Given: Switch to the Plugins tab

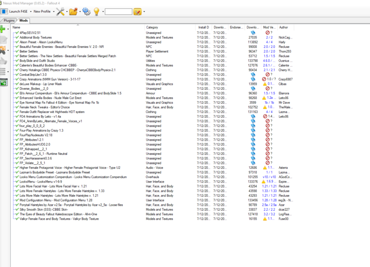Looking at the screenshot, I should [x=9, y=21].
